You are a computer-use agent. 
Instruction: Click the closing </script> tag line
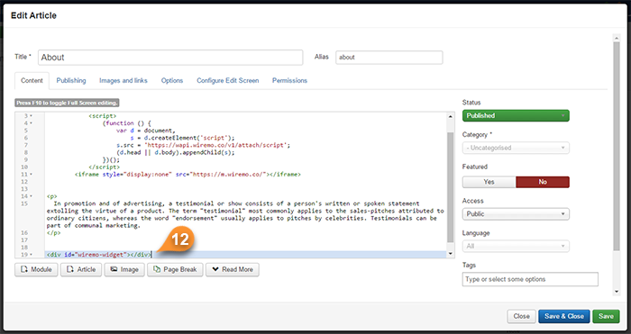(x=104, y=167)
